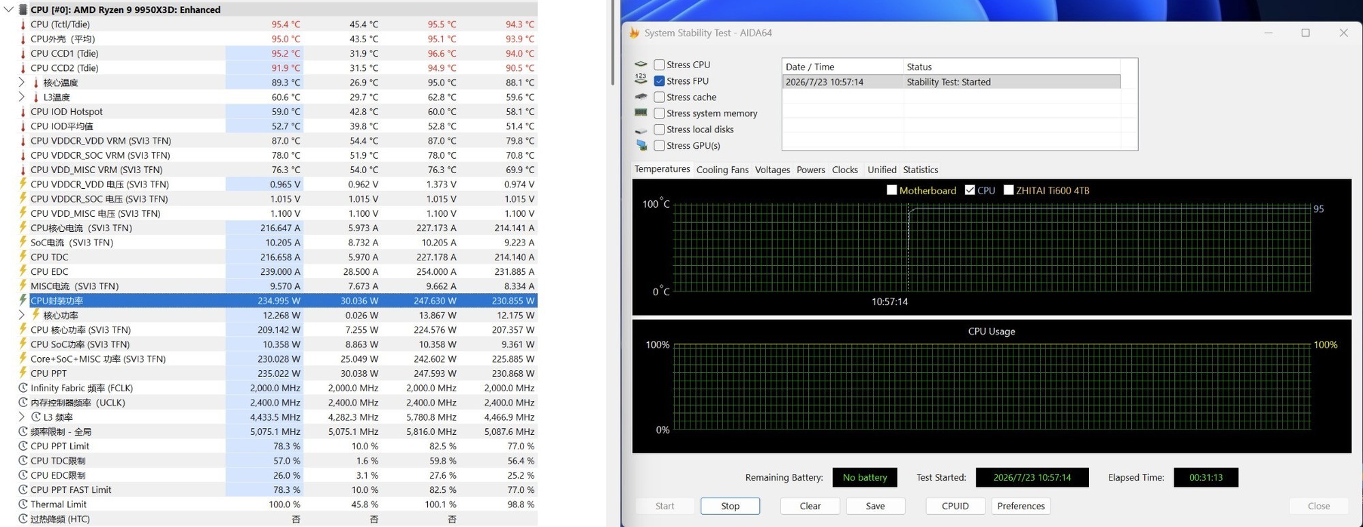Enable the Stress cache checkbox
This screenshot has width=1363, height=527.
coord(659,97)
